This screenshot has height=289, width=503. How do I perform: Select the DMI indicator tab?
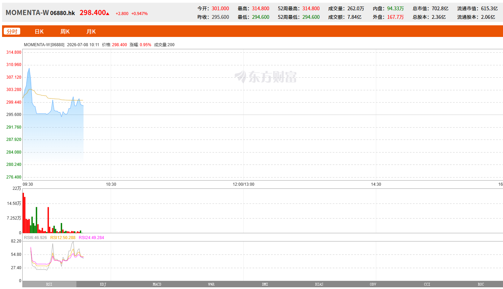[265, 284]
